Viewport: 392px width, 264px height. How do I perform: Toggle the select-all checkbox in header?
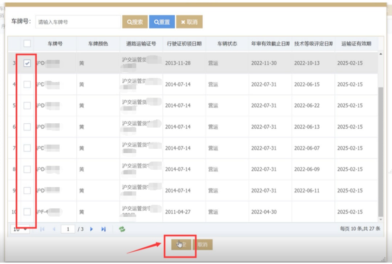[27, 44]
